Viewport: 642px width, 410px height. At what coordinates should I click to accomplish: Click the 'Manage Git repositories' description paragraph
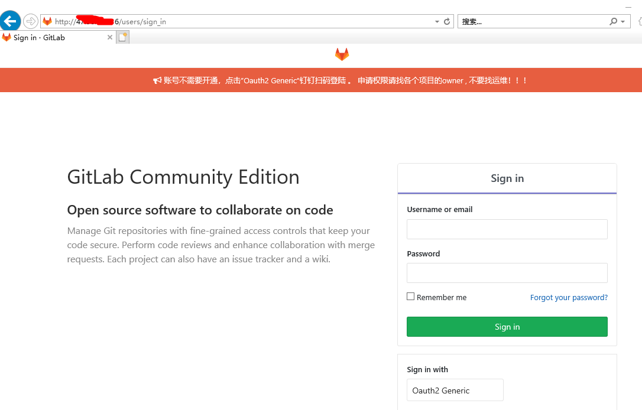pos(221,245)
